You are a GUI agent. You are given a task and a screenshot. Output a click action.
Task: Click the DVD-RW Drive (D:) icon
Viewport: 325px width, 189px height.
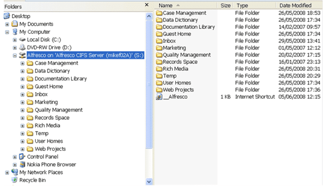click(x=22, y=47)
